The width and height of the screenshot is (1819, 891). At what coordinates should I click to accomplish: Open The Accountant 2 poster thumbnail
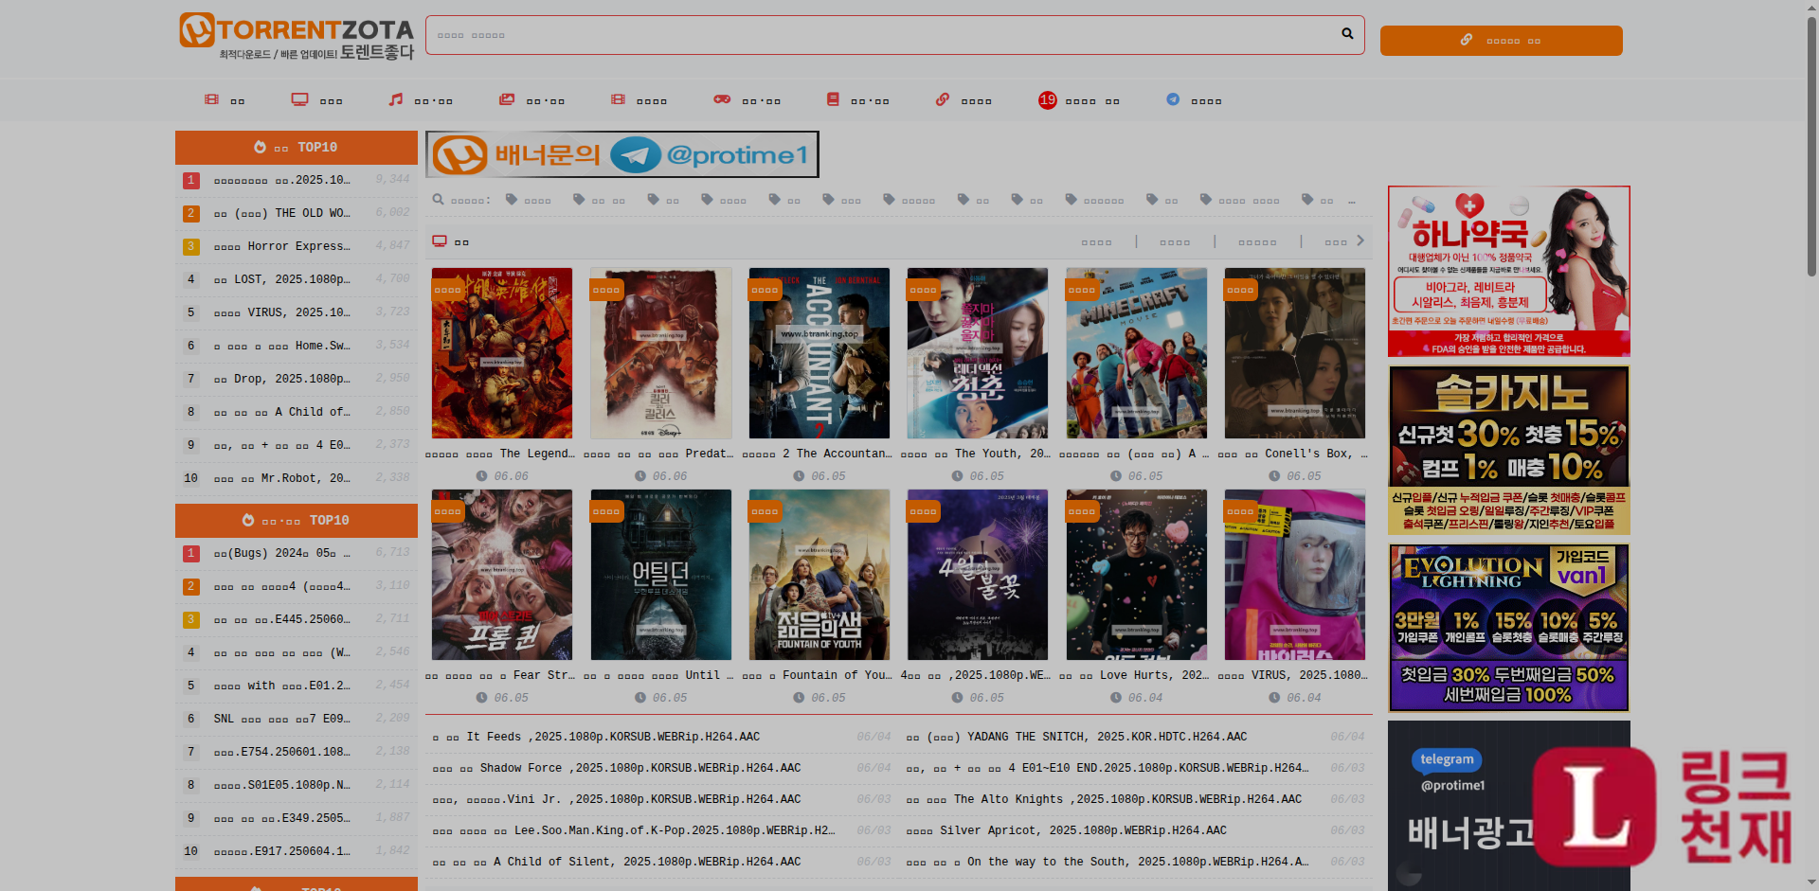pos(819,353)
